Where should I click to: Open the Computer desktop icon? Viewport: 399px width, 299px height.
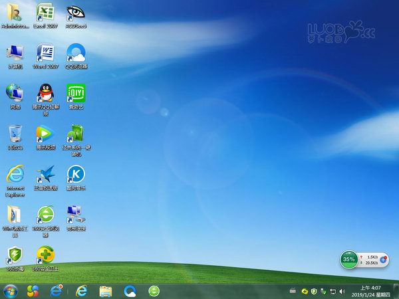(x=15, y=56)
